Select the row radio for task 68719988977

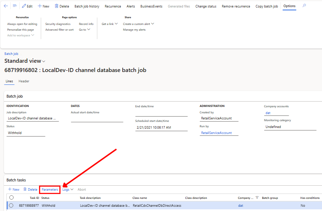pyautogui.click(x=11, y=205)
